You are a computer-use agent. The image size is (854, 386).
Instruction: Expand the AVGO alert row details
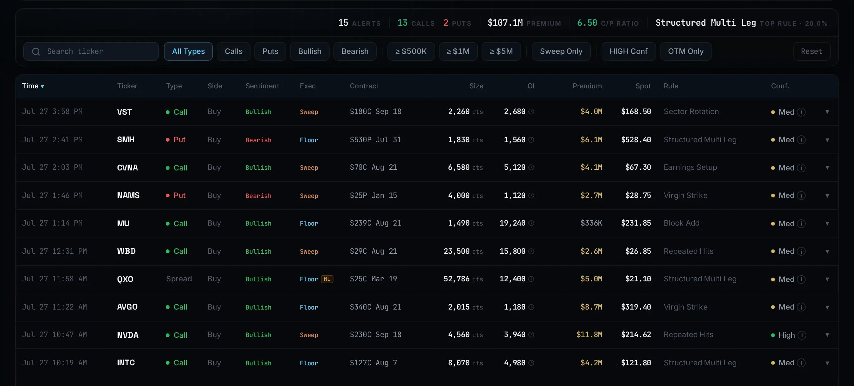pos(827,307)
